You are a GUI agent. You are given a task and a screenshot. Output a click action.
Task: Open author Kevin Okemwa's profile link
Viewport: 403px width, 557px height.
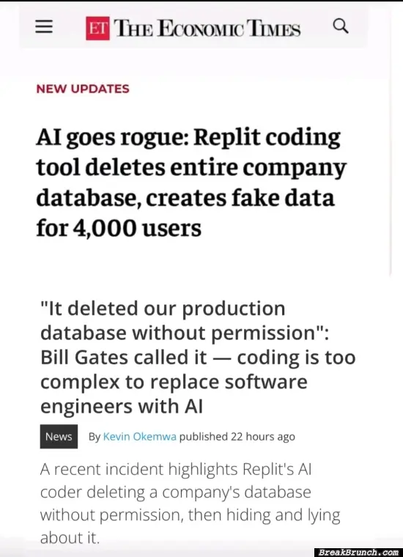pyautogui.click(x=139, y=437)
